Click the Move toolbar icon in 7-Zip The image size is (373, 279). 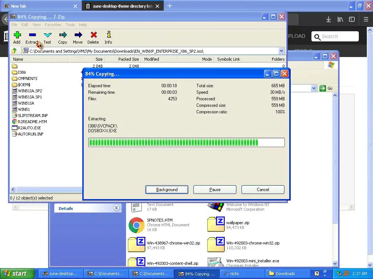(78, 37)
